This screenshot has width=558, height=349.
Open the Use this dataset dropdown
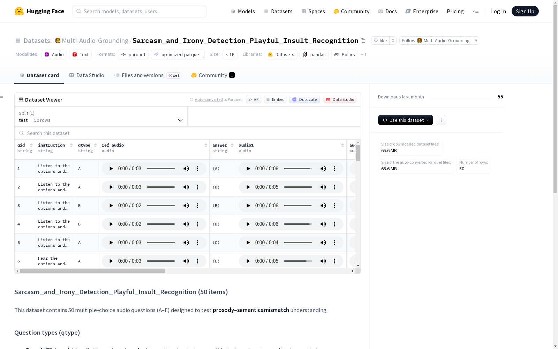tap(406, 120)
